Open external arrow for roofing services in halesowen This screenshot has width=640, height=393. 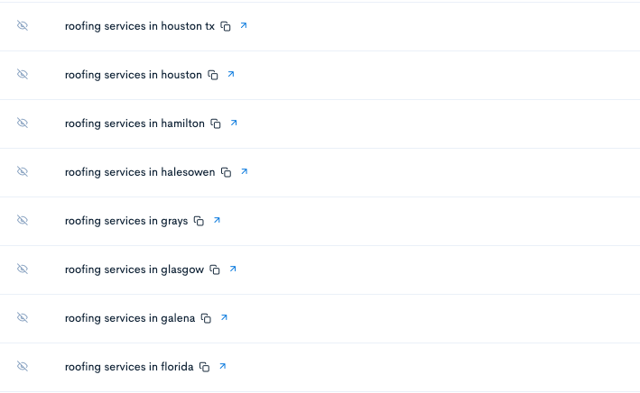click(x=244, y=171)
